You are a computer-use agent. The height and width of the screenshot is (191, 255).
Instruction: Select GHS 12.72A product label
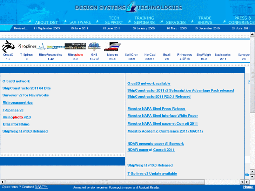(x=94, y=57)
